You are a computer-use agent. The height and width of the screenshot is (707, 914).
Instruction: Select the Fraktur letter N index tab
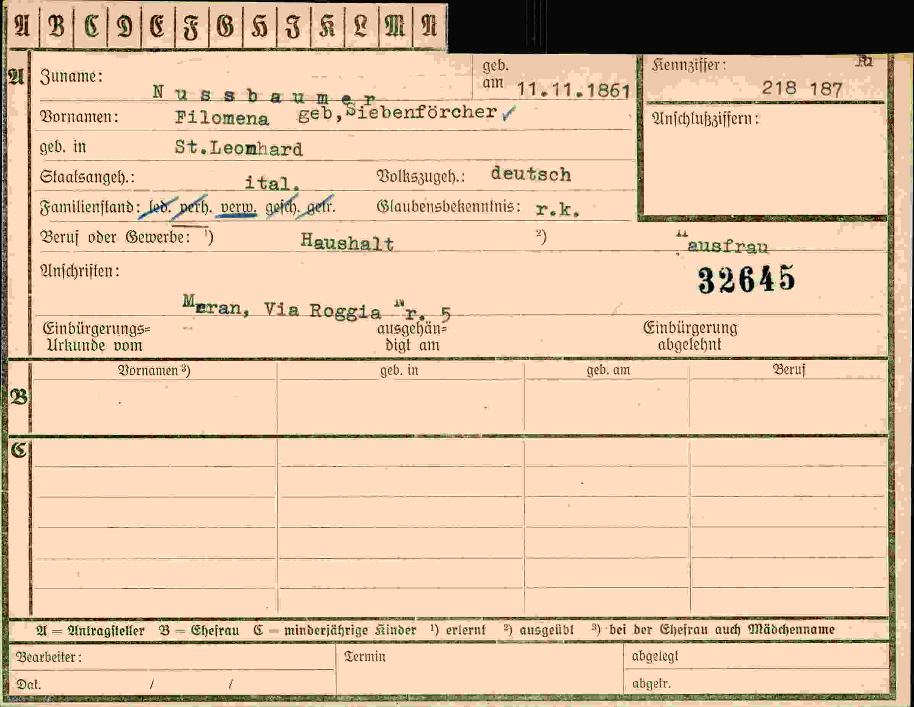(x=430, y=27)
